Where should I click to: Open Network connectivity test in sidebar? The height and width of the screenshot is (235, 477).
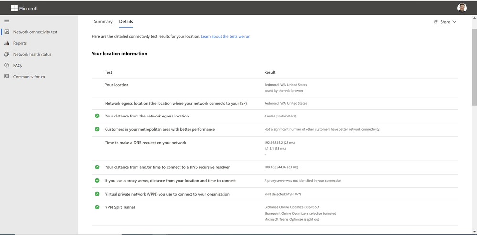click(35, 32)
